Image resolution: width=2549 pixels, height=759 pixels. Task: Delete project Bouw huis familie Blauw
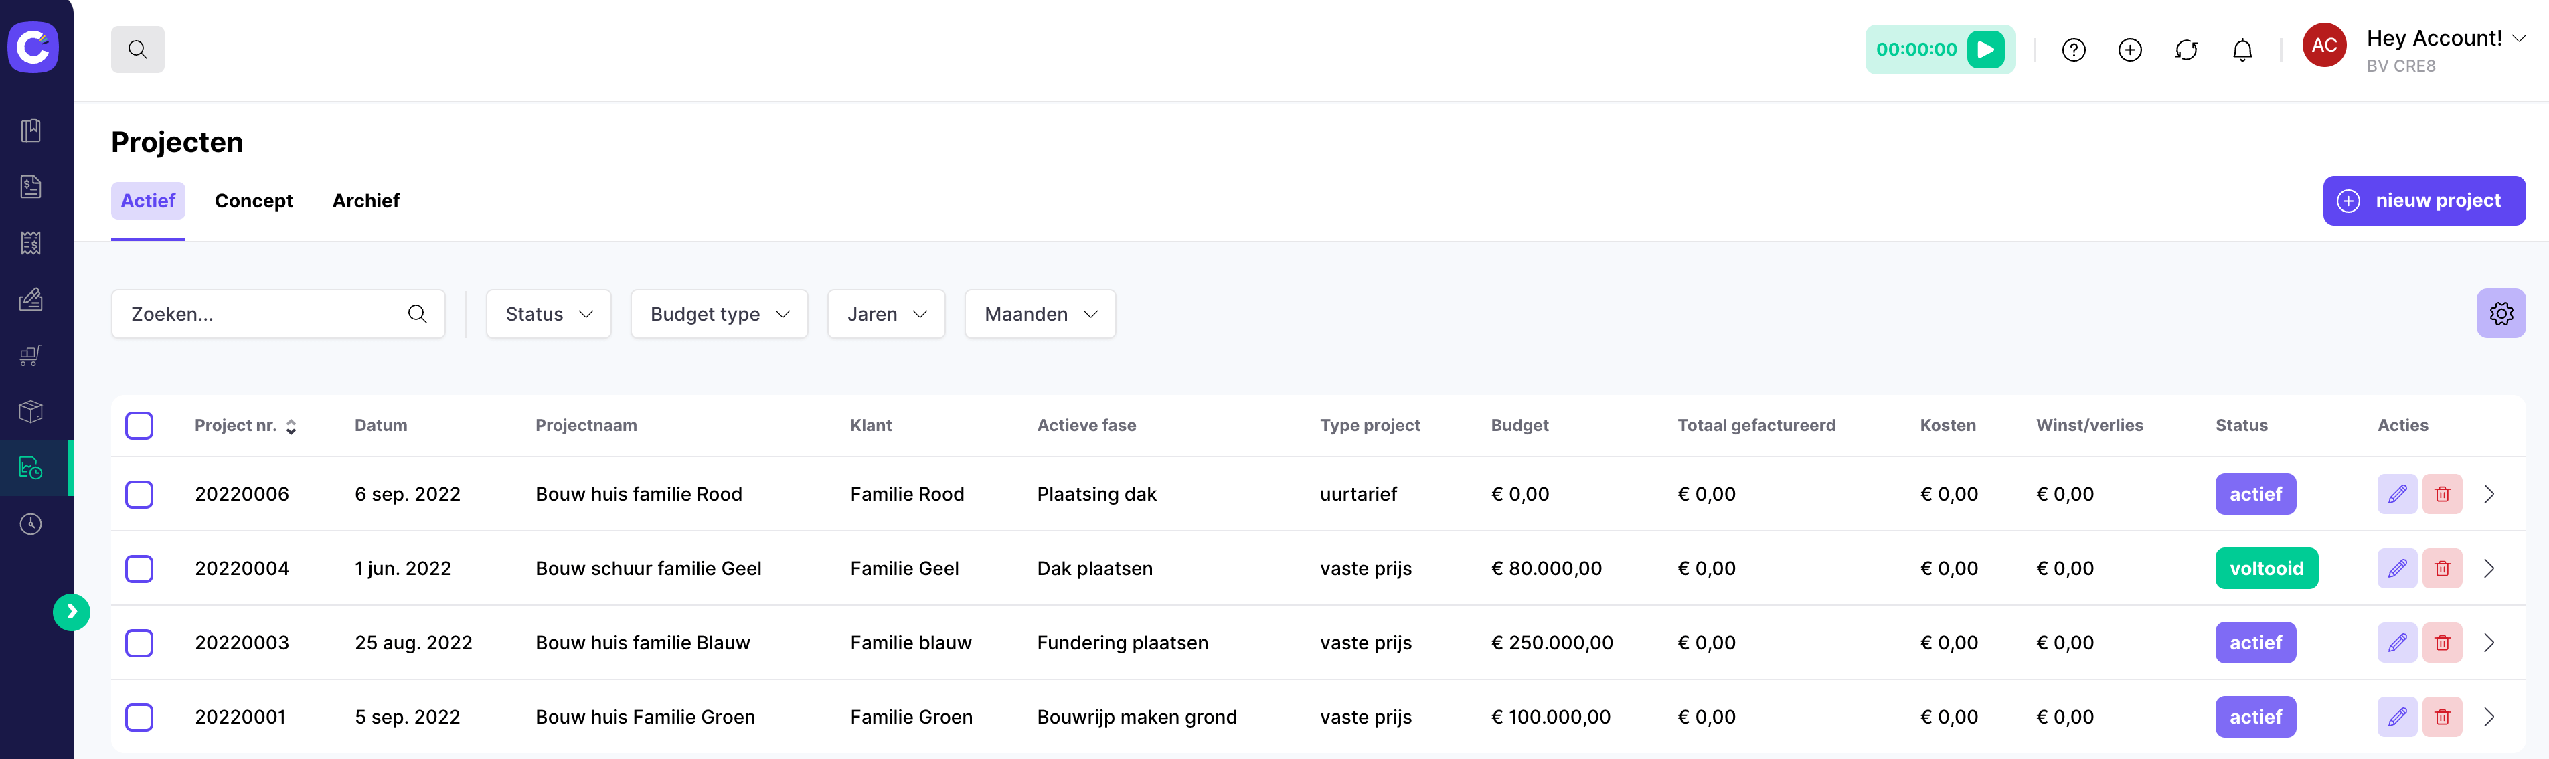pos(2441,643)
